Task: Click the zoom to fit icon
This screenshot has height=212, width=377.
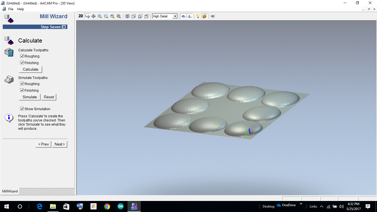Action: tap(119, 16)
